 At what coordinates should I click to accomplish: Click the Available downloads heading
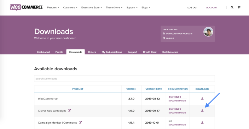coord(56,69)
